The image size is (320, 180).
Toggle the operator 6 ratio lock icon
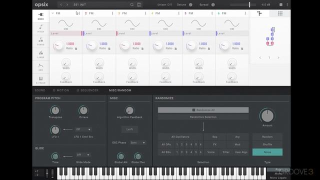click(242, 48)
